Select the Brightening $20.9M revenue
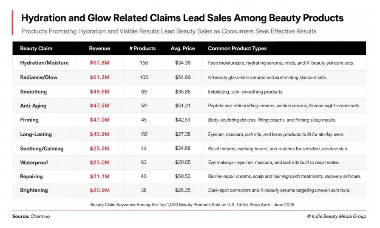This screenshot has width=380, height=228. 99,191
